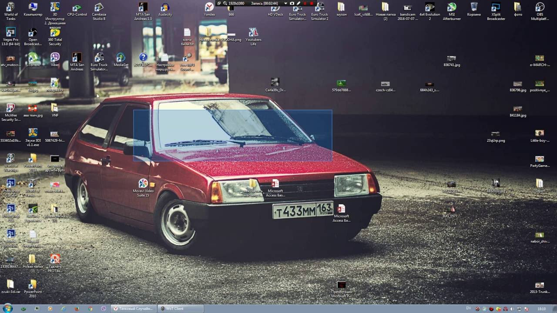Select the 360 Total Security icon
557x313 pixels.
coord(55,37)
